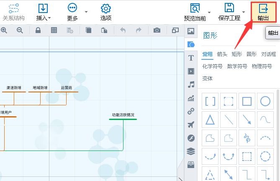Screen dimensions: 280x181
Task: Click the zoom out magnifier icon
Action: coord(20,31)
